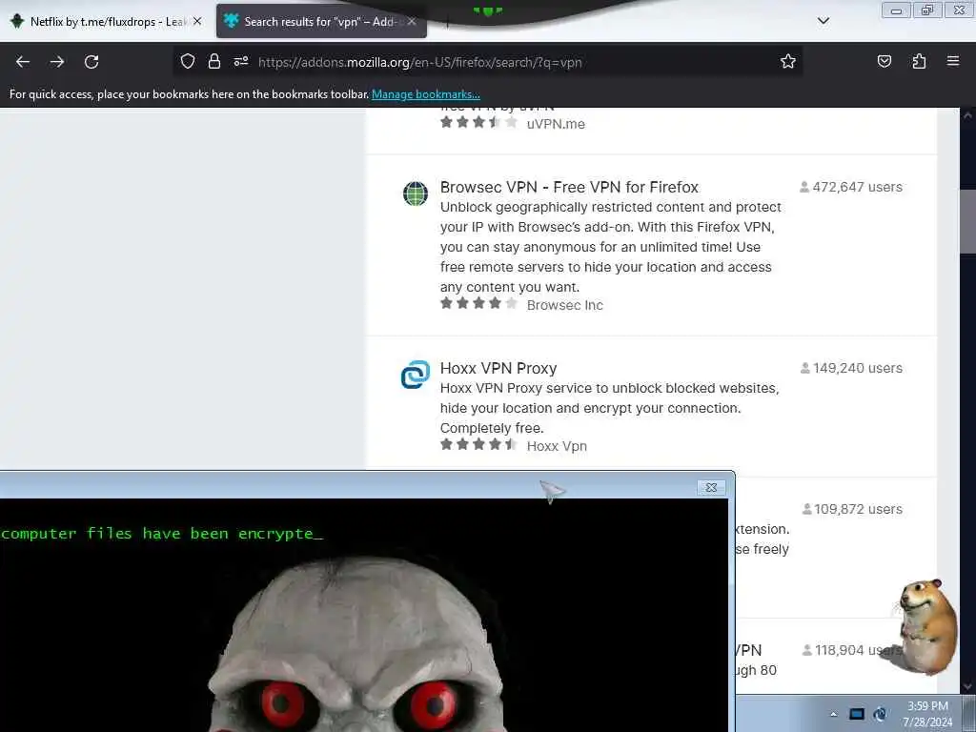
Task: Click the Hoxx VPN Proxy star rating
Action: (x=478, y=444)
